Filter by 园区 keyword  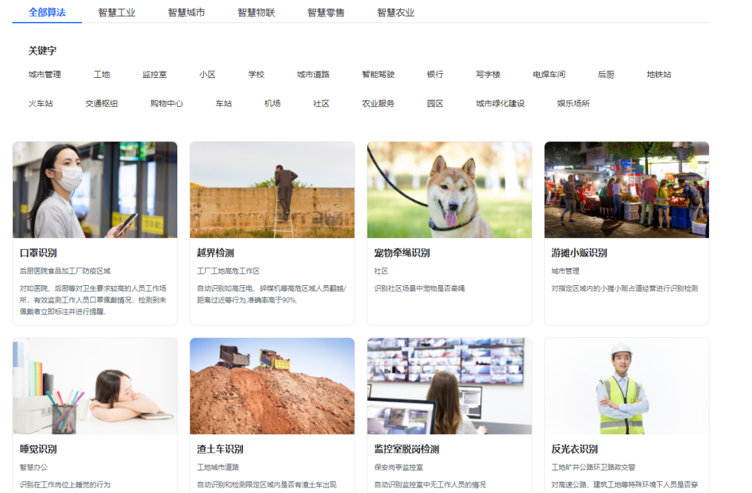(x=435, y=103)
